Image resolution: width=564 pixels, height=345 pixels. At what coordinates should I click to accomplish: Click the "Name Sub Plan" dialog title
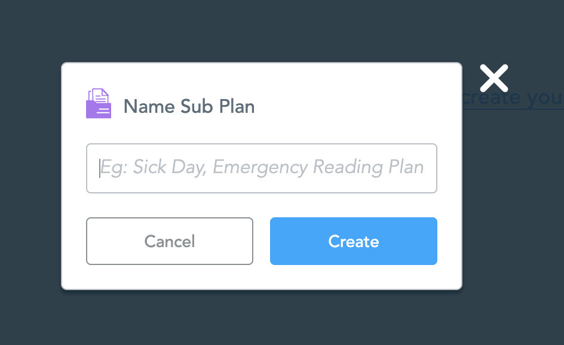pyautogui.click(x=189, y=107)
